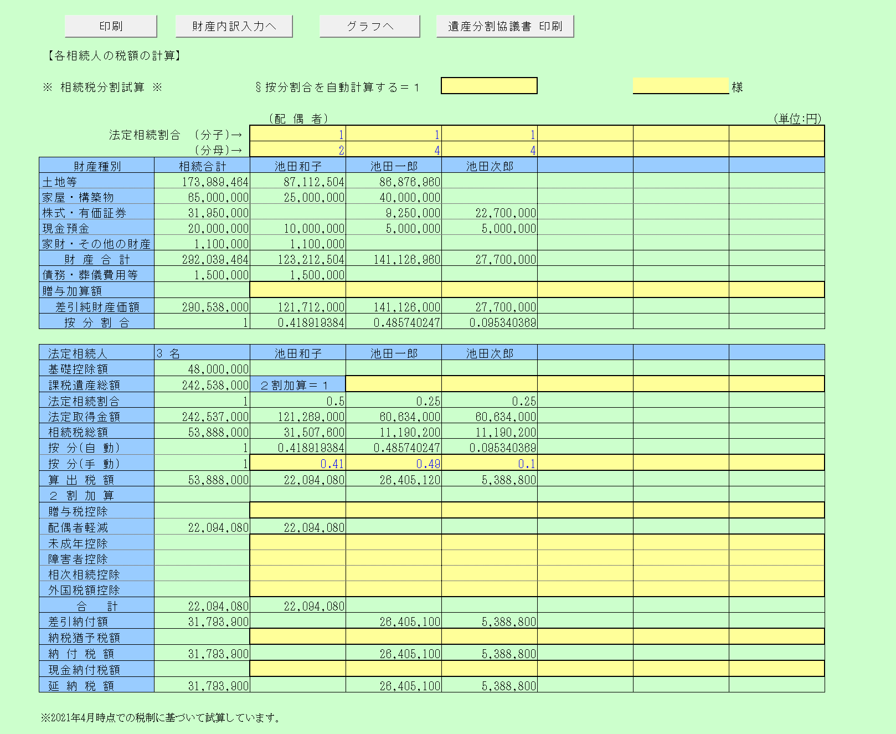The image size is (896, 734).
Task: Select 家屋・構築物 total 65,000,000
Action: click(202, 197)
